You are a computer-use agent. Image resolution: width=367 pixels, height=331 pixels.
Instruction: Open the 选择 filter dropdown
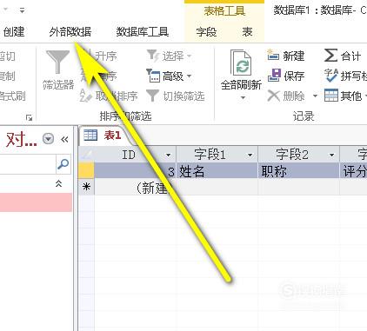point(170,56)
